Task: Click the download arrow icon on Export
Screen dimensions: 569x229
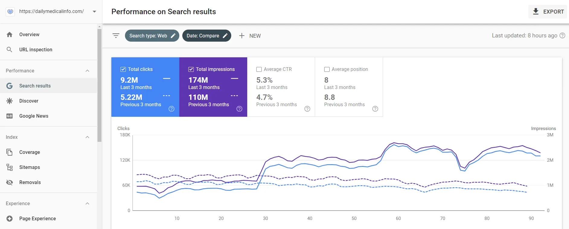Action: pos(536,11)
